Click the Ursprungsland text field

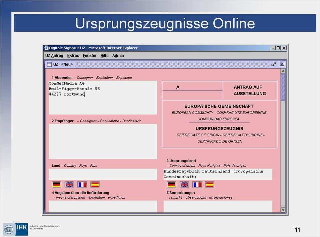(218, 174)
